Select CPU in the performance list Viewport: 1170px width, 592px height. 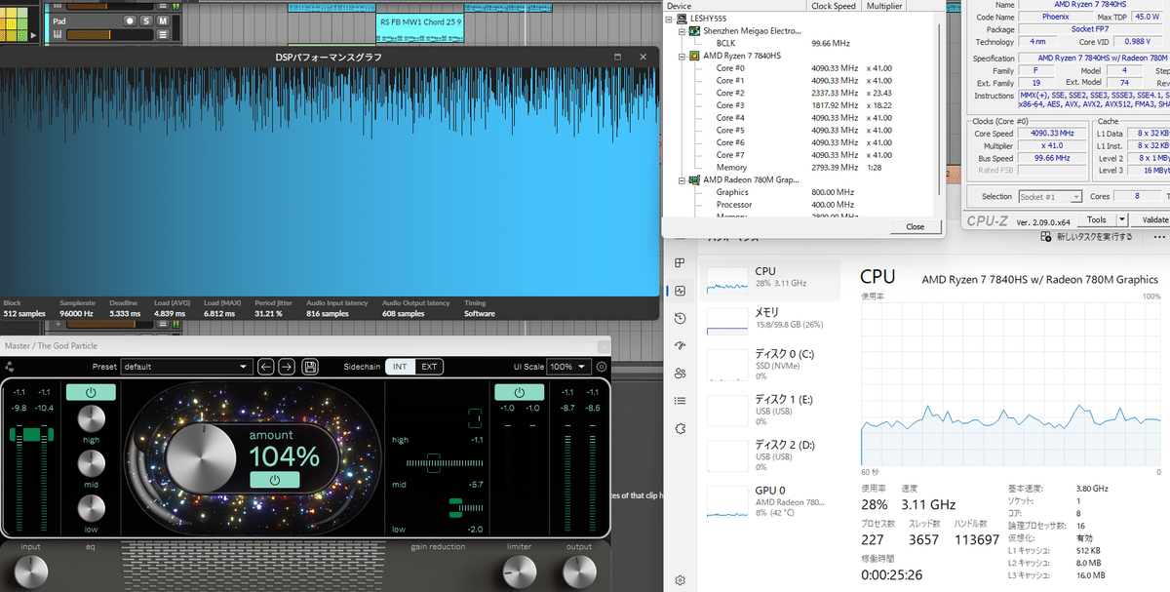[x=772, y=280]
